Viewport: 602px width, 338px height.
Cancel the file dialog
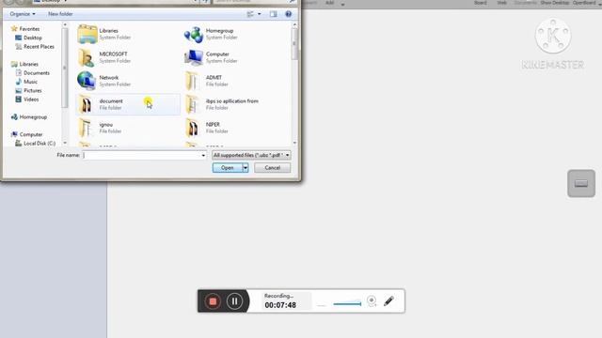[272, 168]
